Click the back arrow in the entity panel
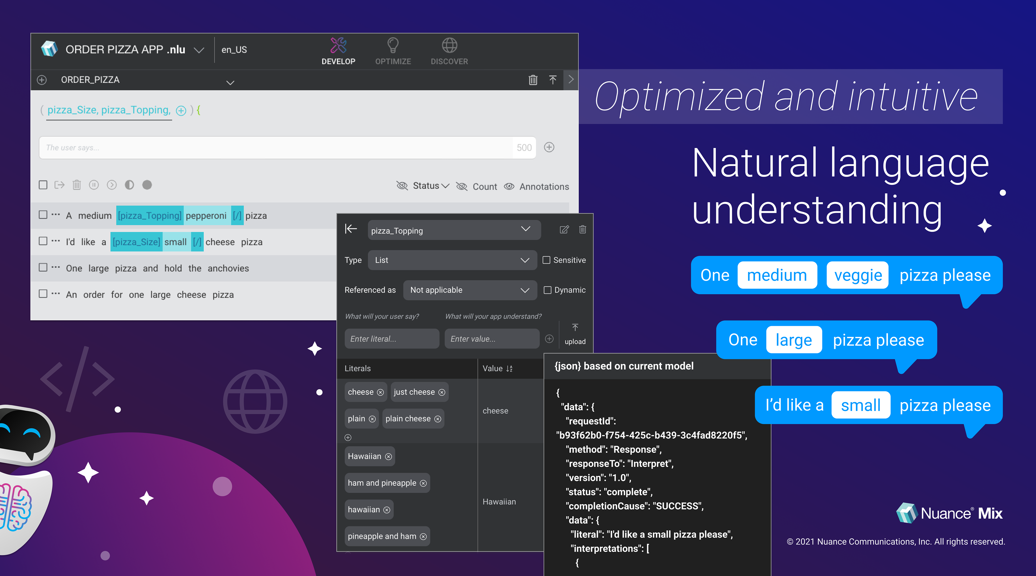 (351, 229)
